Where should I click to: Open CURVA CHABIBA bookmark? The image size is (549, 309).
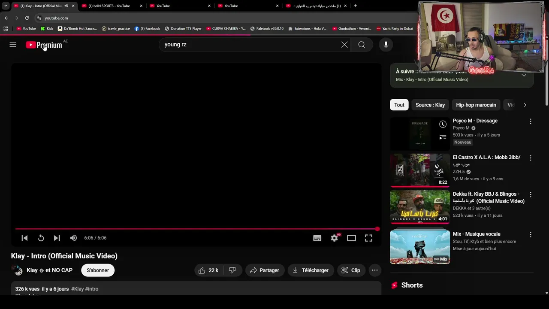pos(226,29)
